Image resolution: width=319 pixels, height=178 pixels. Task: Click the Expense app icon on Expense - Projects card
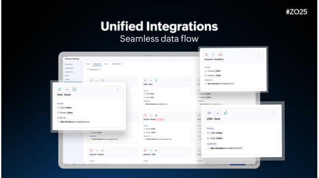pos(91,150)
